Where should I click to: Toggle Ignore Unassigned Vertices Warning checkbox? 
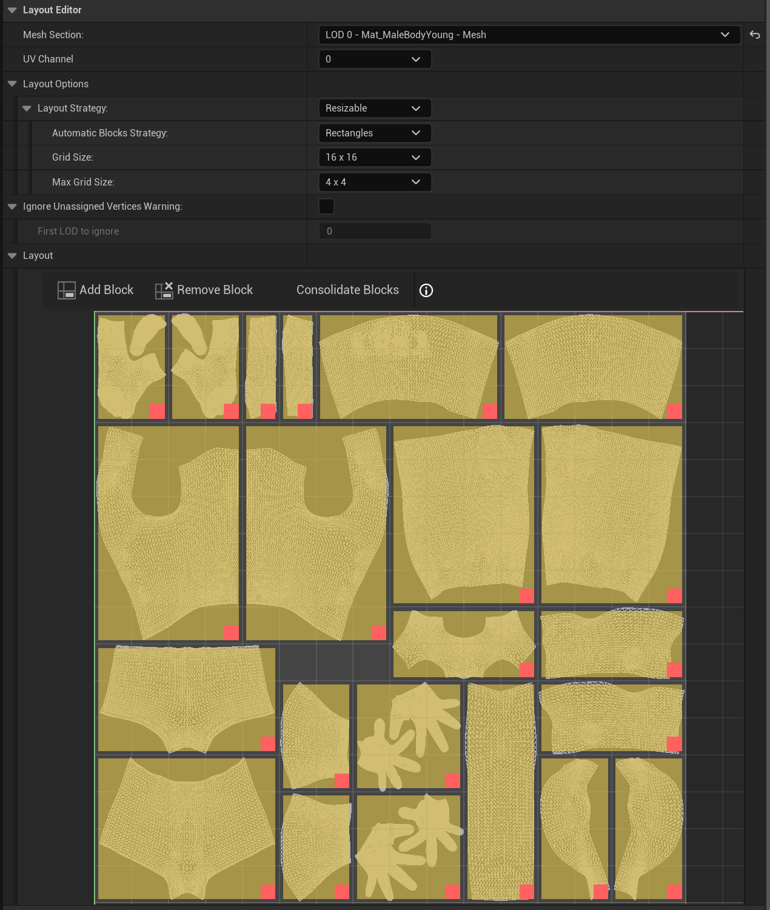(x=326, y=206)
